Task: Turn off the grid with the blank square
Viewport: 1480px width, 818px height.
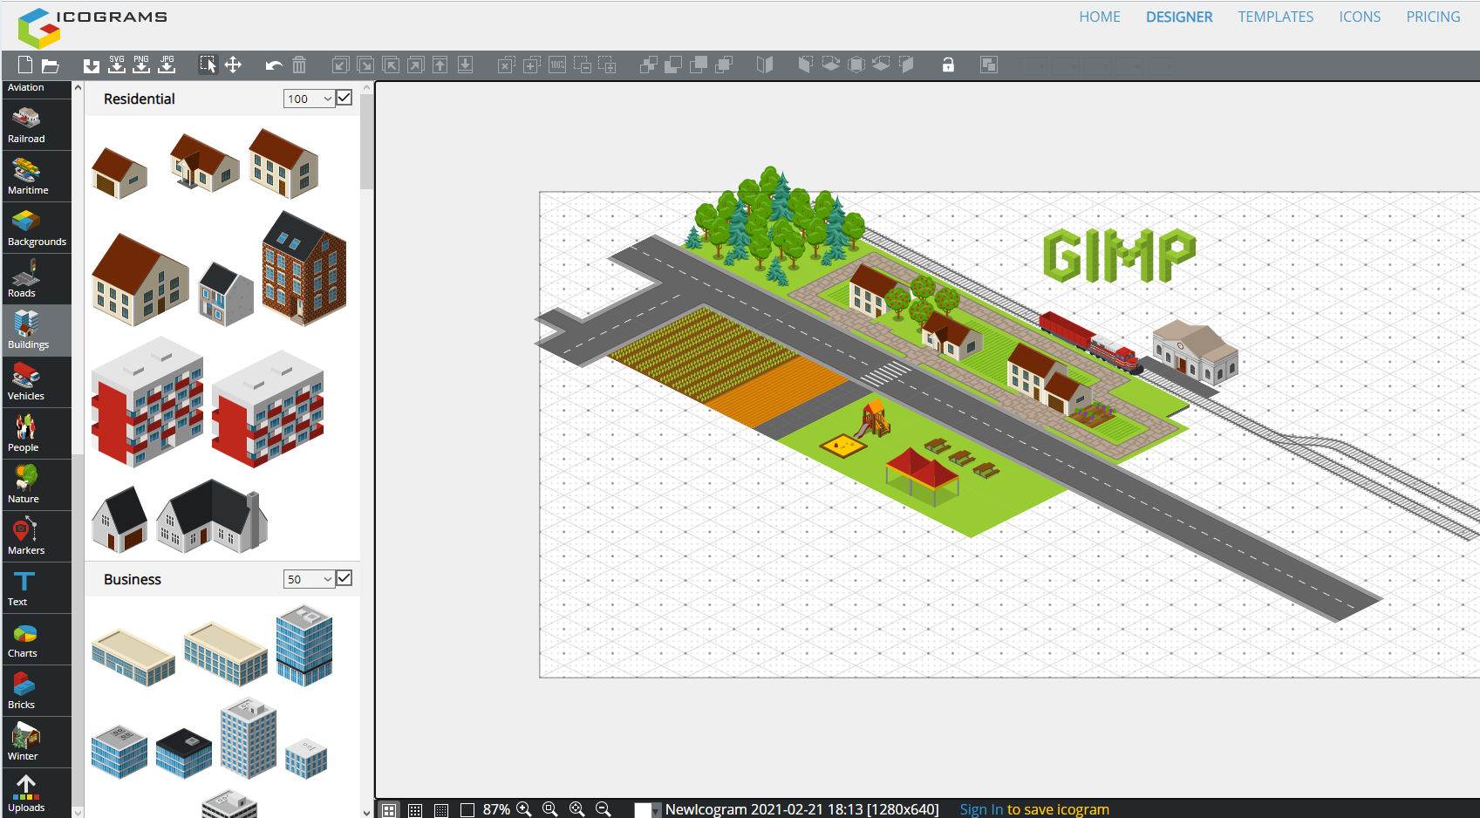Action: coord(467,810)
